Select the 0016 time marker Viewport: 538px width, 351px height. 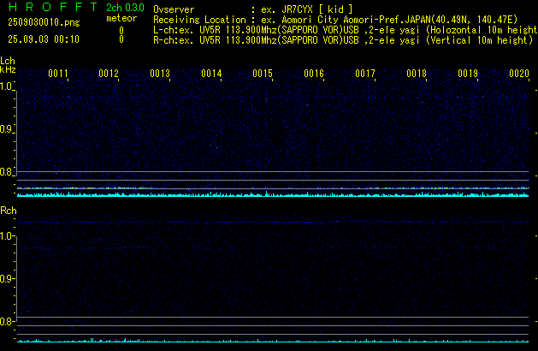[314, 74]
